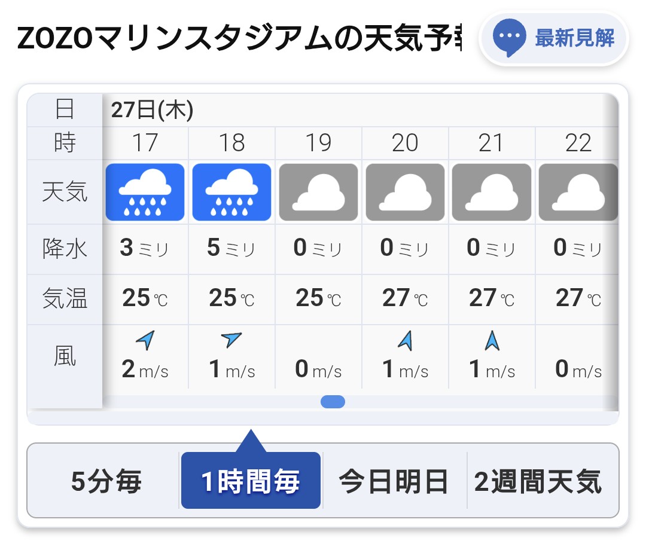The height and width of the screenshot is (559, 646).
Task: Click the cloudy icon for 22時
Action: coord(578,192)
